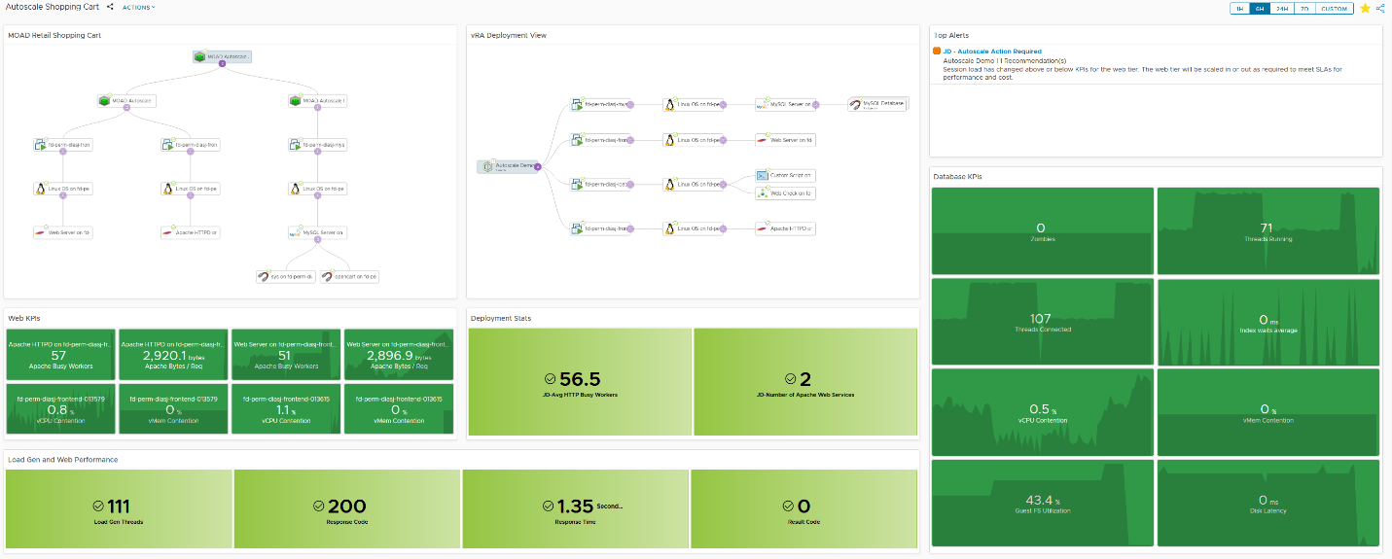The image size is (1392, 559).
Task: Click check icon beside 56.5 HTTP Busy Workers
Action: pyautogui.click(x=550, y=378)
